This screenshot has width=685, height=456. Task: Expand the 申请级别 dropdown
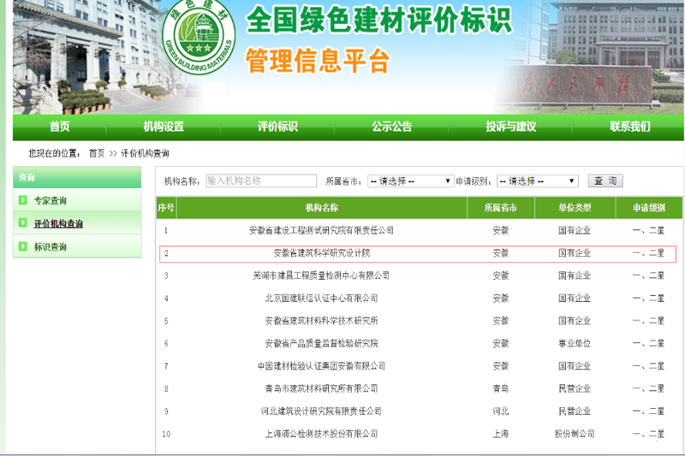point(537,181)
